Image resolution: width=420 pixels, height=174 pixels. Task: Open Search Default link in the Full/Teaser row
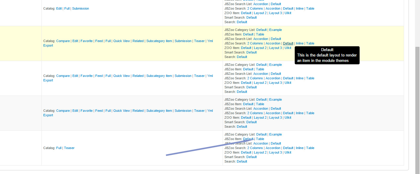point(242,161)
